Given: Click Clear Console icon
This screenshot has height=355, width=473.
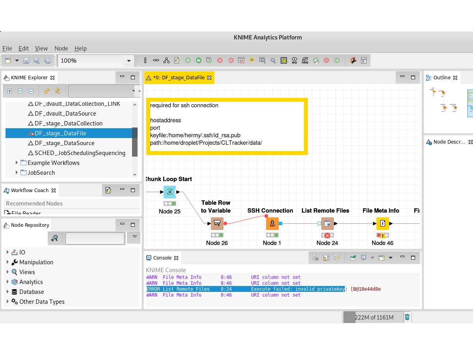Looking at the screenshot, I should pyautogui.click(x=315, y=258).
